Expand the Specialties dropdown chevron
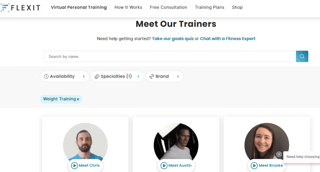This screenshot has height=172, width=320. coord(138,76)
